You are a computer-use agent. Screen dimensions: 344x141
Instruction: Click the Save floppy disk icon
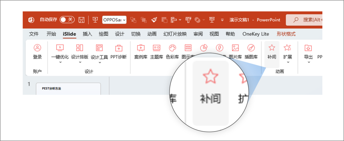82,20
